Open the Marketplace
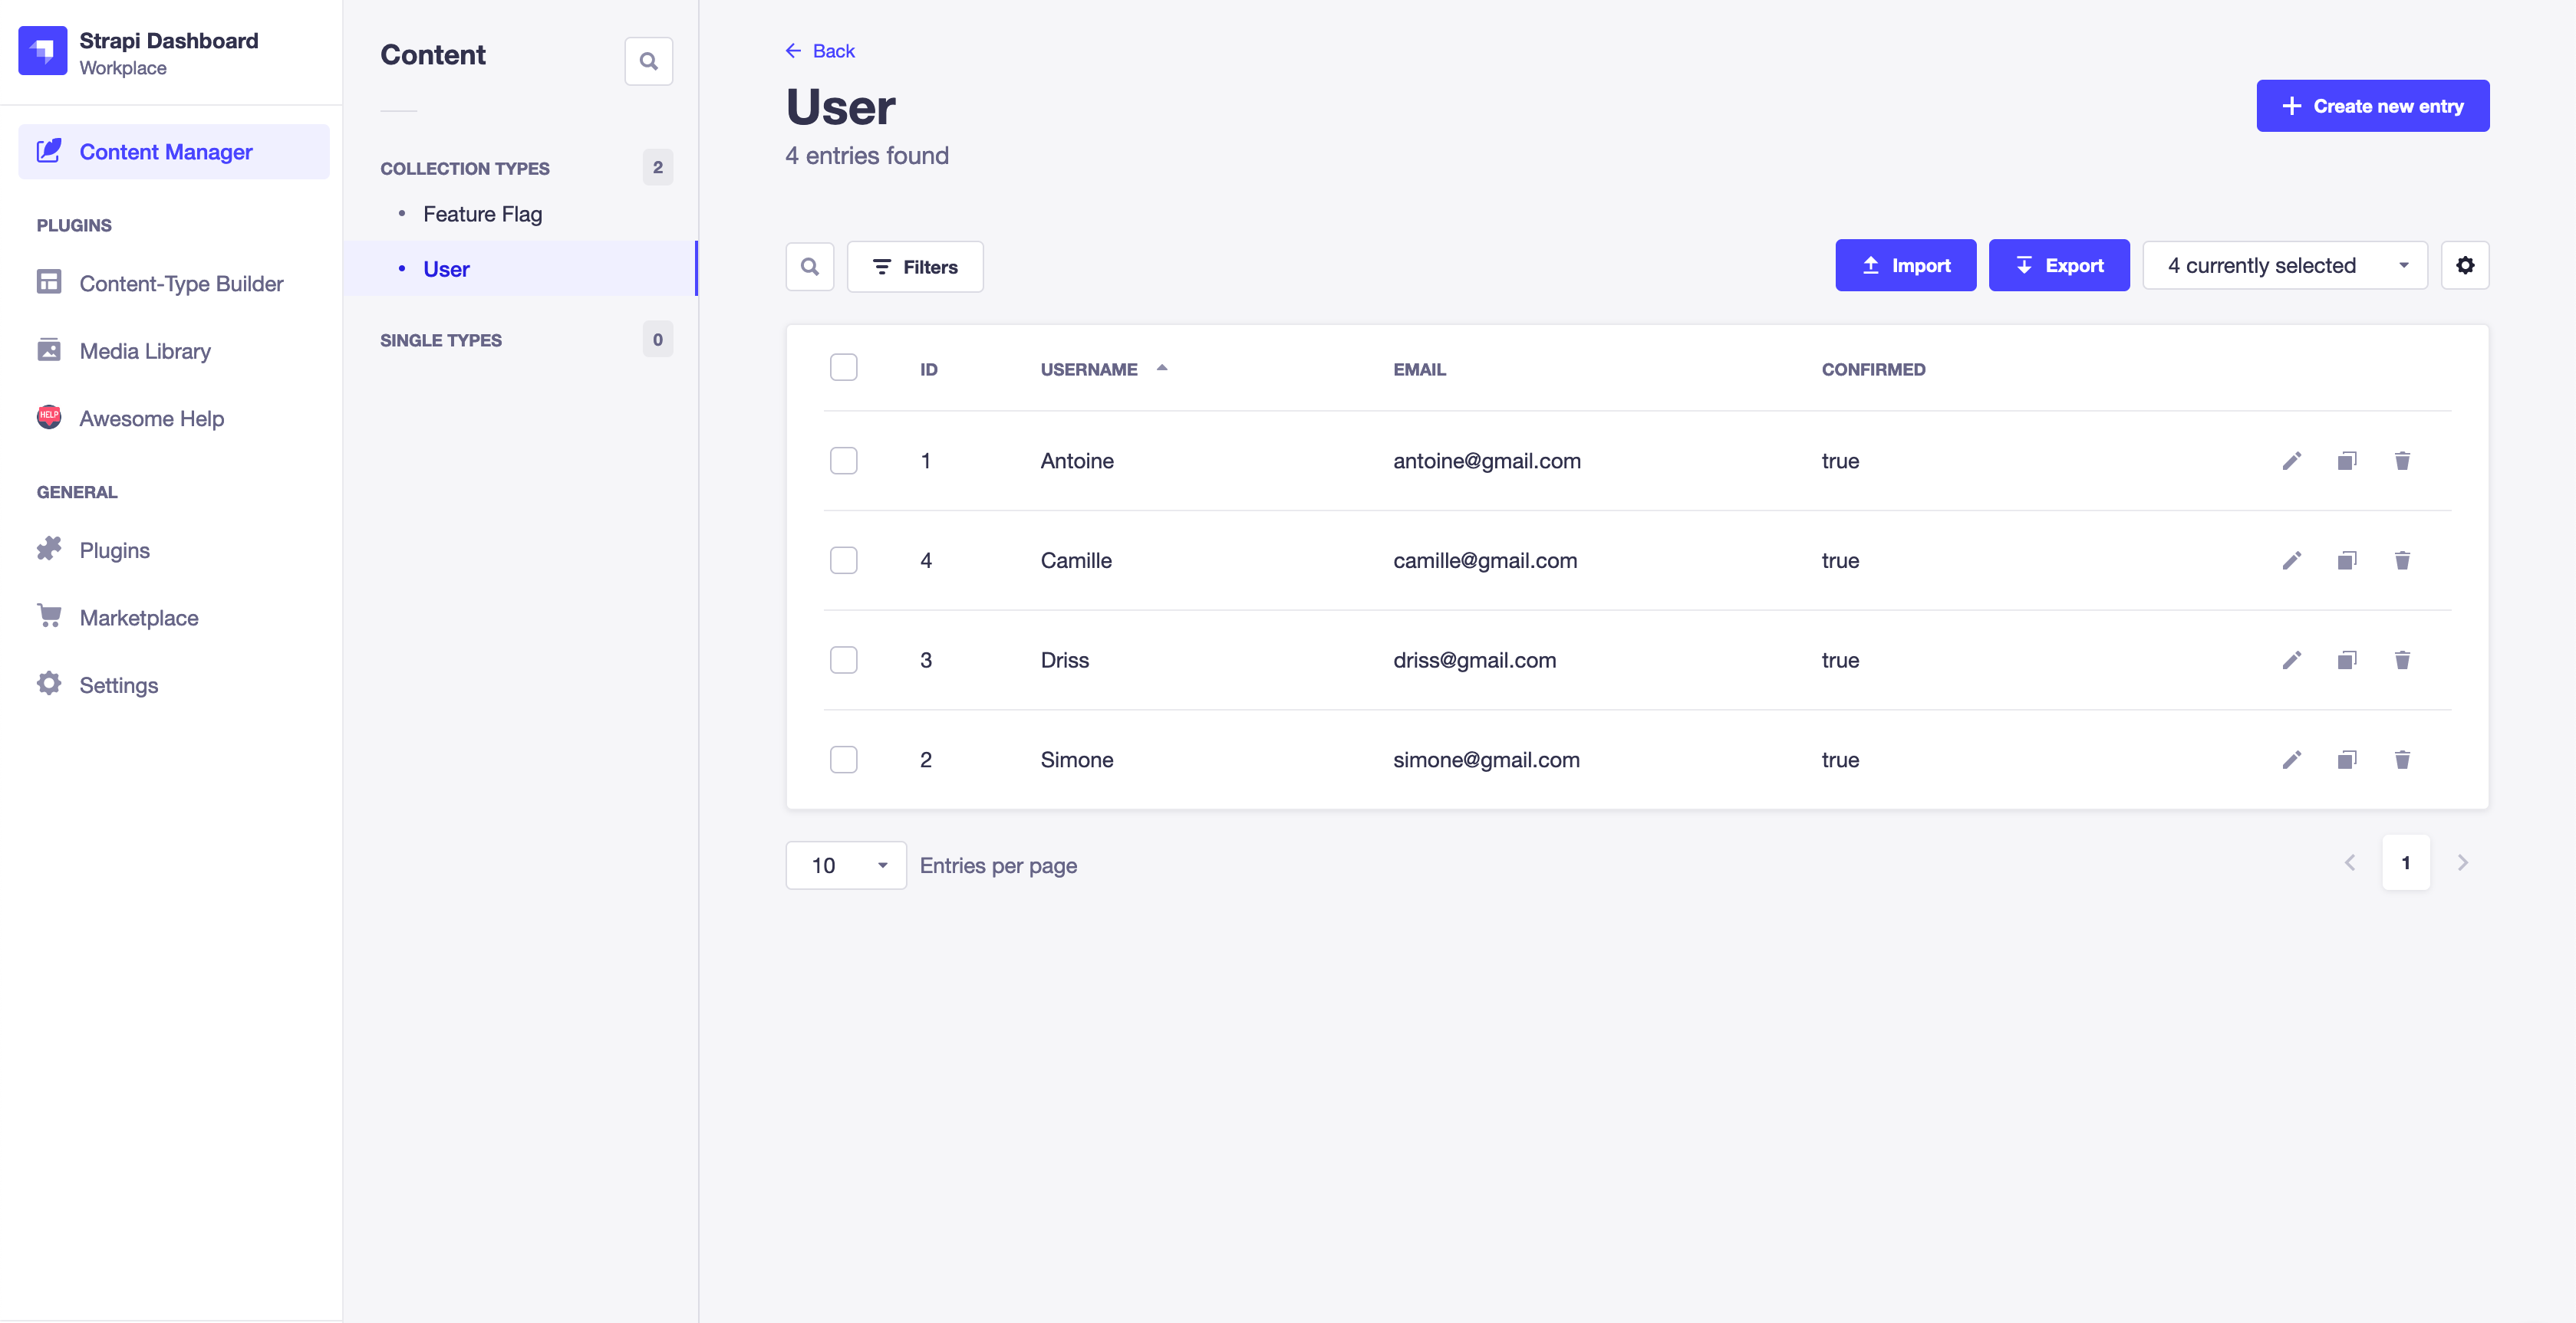This screenshot has height=1323, width=2576. pos(139,616)
